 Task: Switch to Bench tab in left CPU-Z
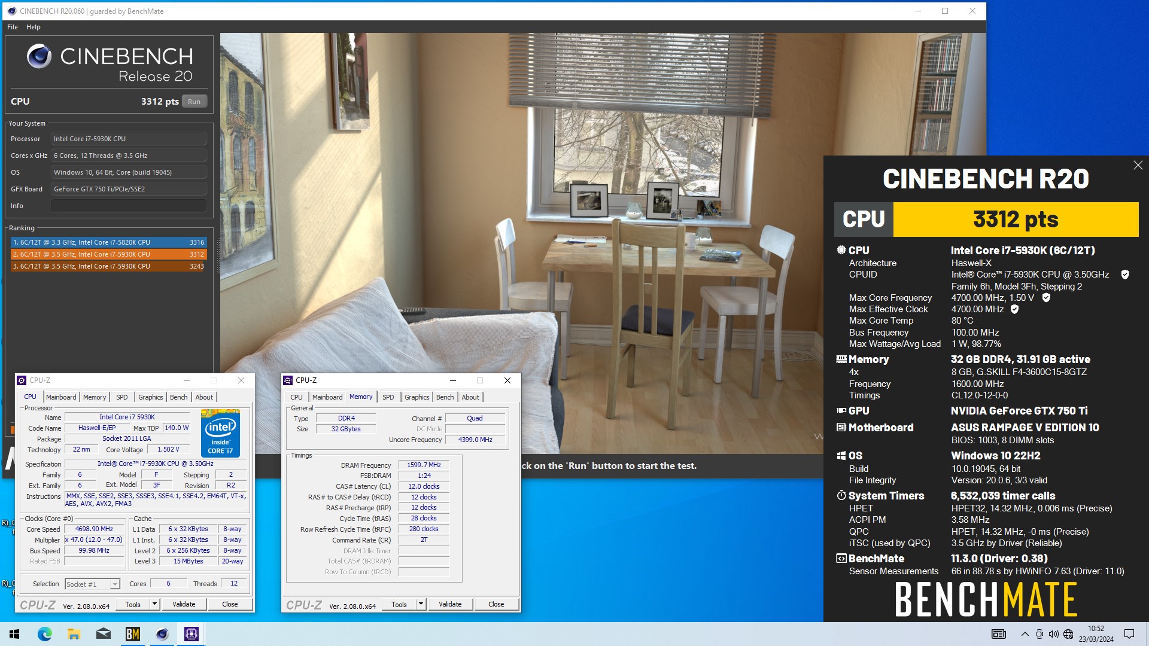178,397
